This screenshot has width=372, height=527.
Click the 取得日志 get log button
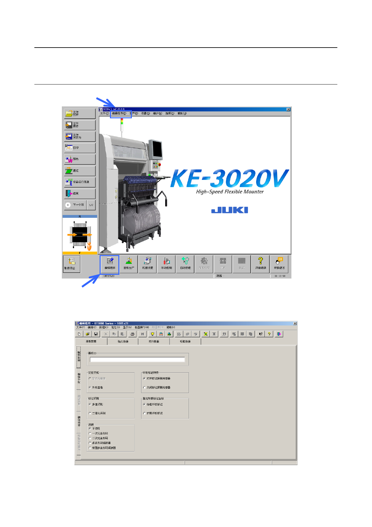[72, 264]
